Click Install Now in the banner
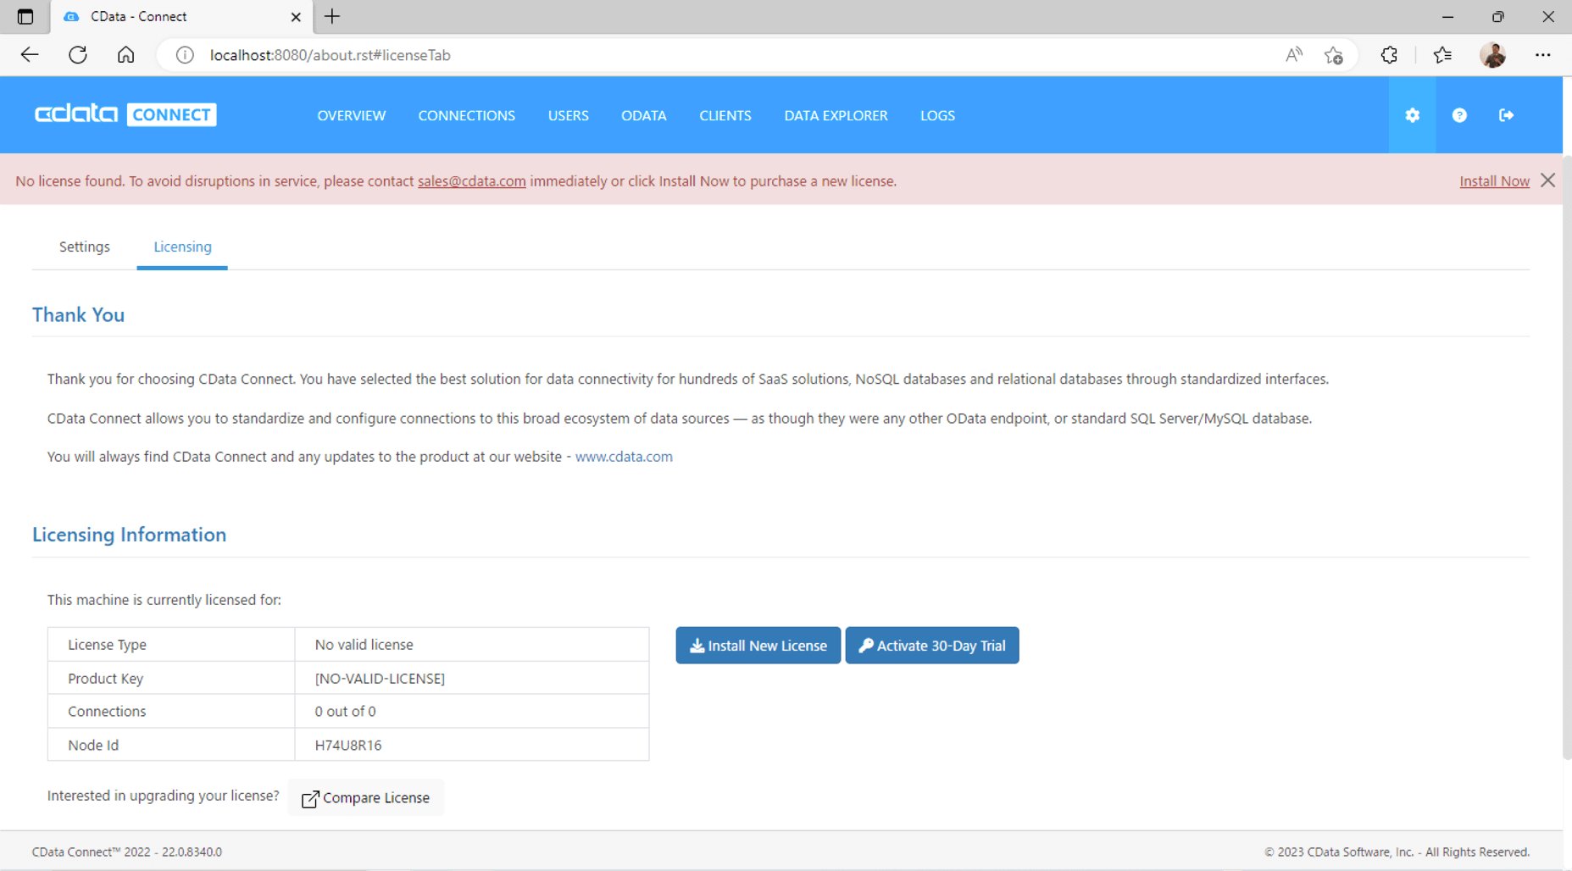Screen dimensions: 1572x871 pos(1494,181)
